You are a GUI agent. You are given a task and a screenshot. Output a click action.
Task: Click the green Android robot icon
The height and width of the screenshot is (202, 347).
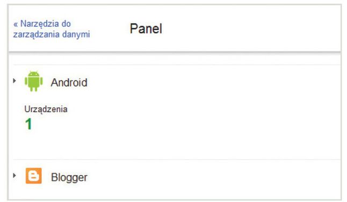tap(34, 81)
